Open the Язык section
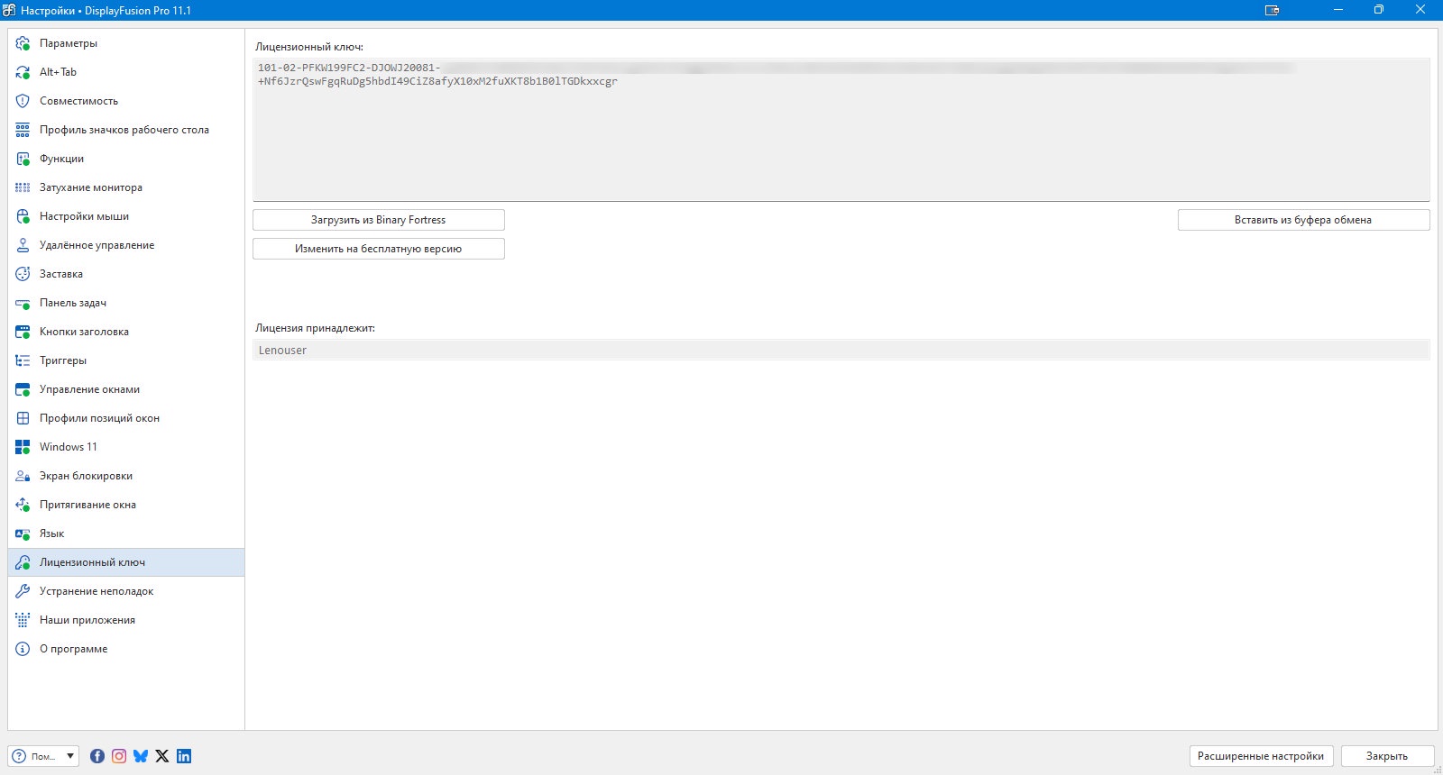Viewport: 1443px width, 775px height. (126, 533)
